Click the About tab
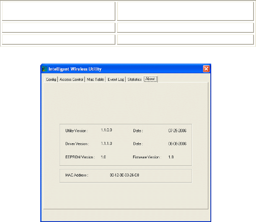The image size is (256, 222). [x=150, y=79]
